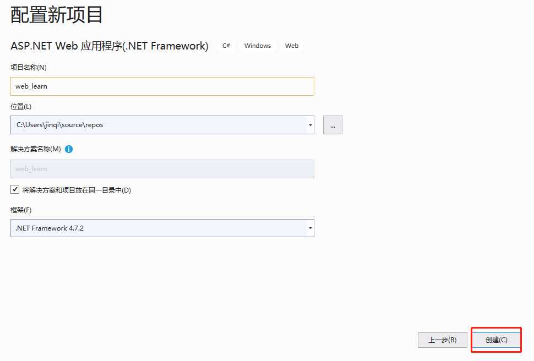Click the C# tag label
Screen dimensions: 534x361
(x=226, y=46)
